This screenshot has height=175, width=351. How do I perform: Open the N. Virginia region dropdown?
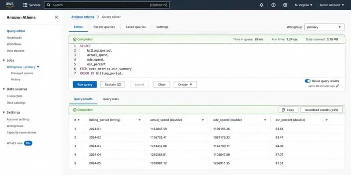click(304, 5)
